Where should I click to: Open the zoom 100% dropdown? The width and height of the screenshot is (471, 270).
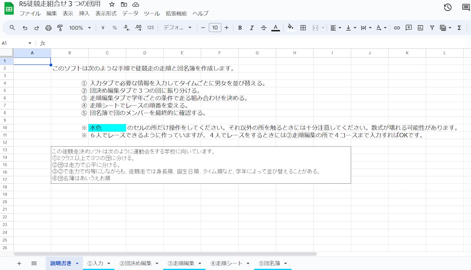[80, 28]
